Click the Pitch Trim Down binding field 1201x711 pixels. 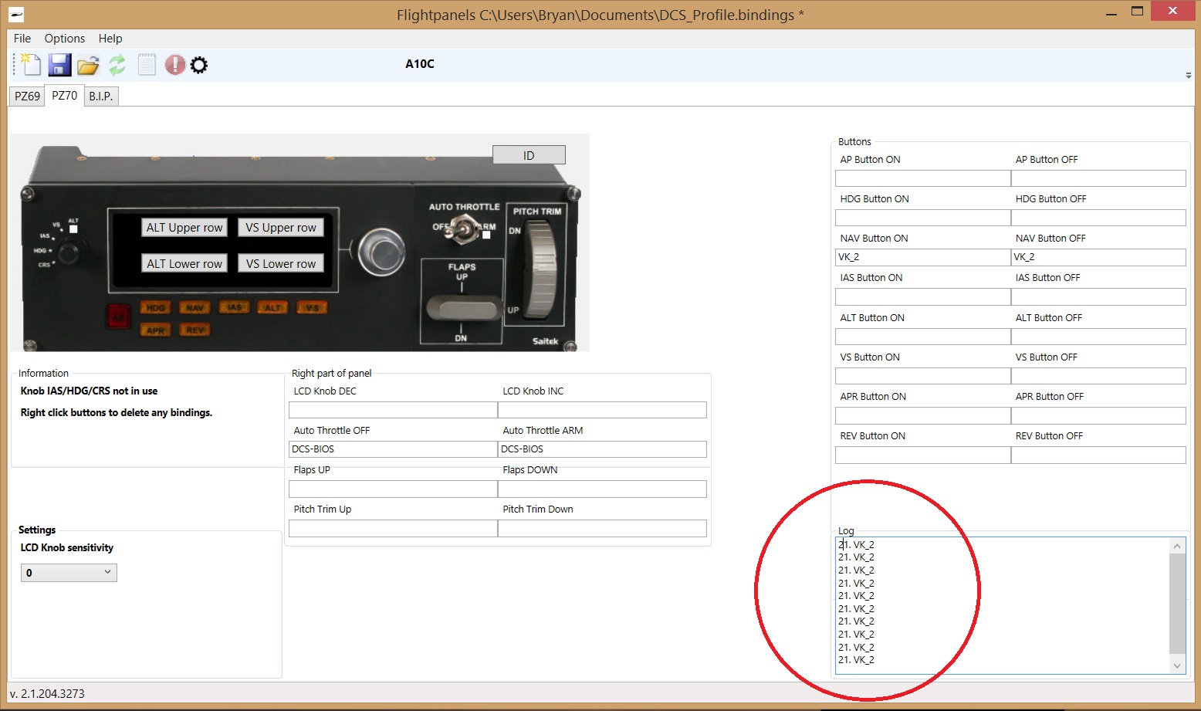pyautogui.click(x=602, y=528)
